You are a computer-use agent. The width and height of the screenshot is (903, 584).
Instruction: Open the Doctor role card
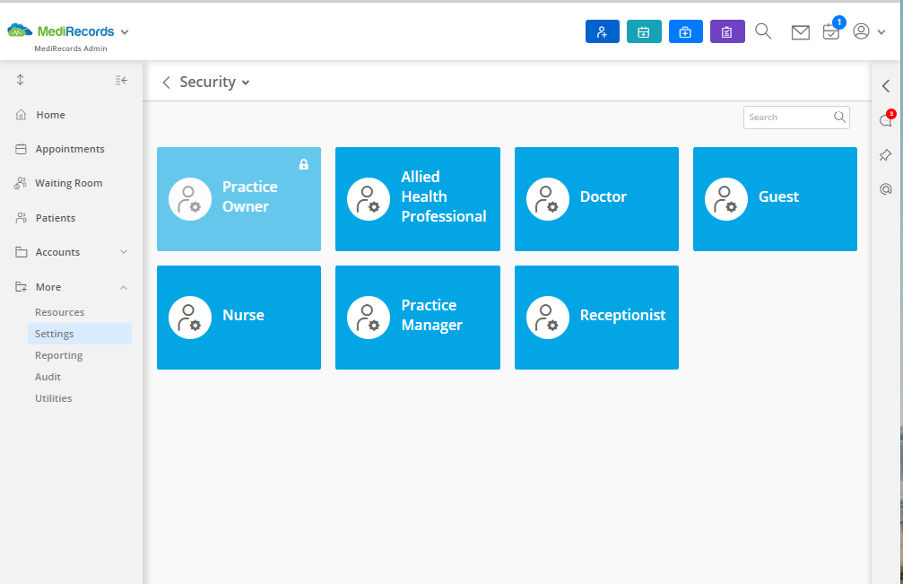pos(596,199)
